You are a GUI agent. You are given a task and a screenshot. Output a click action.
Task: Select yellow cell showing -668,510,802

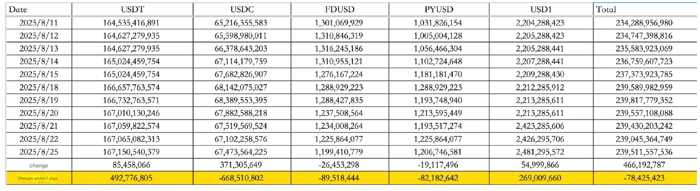242,178
